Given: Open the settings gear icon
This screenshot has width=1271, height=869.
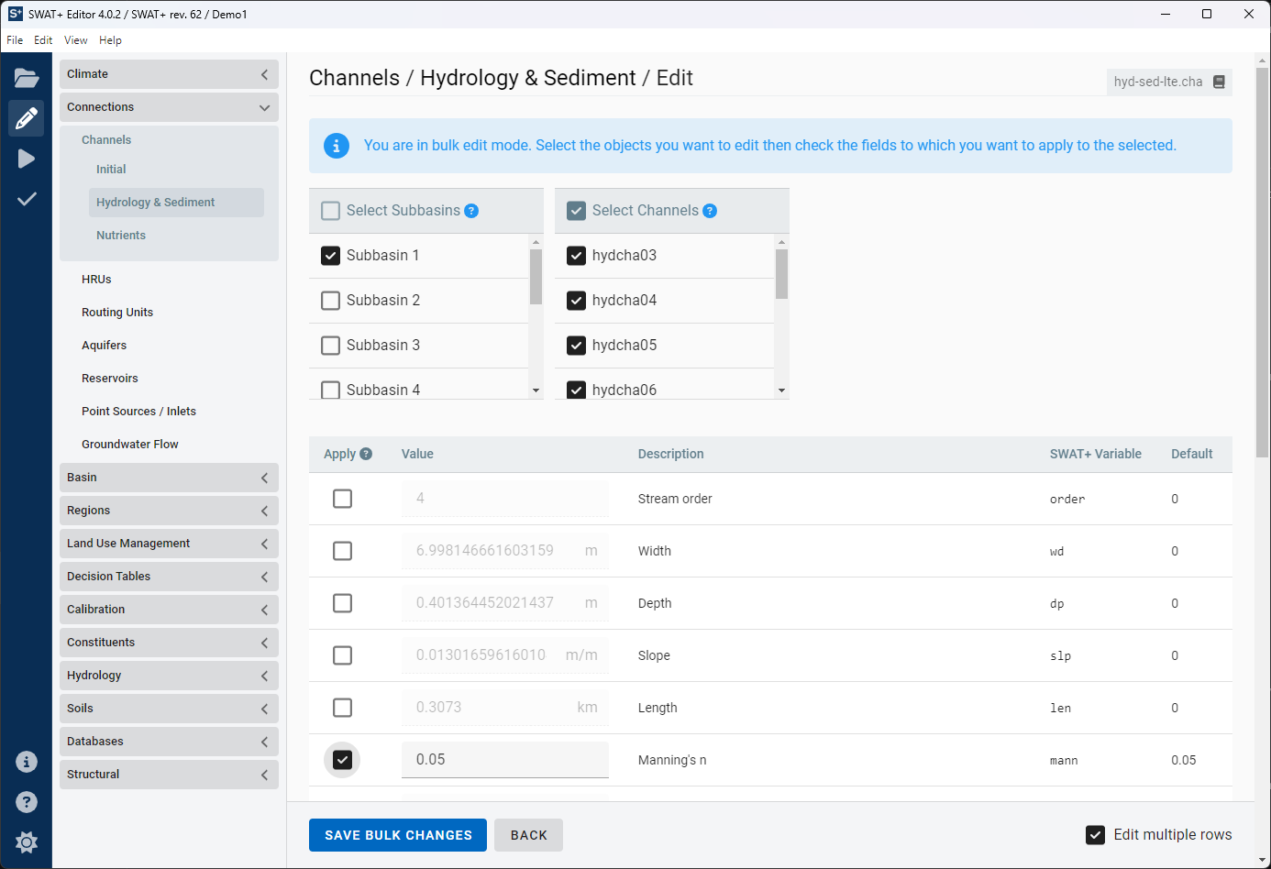Looking at the screenshot, I should [x=27, y=842].
